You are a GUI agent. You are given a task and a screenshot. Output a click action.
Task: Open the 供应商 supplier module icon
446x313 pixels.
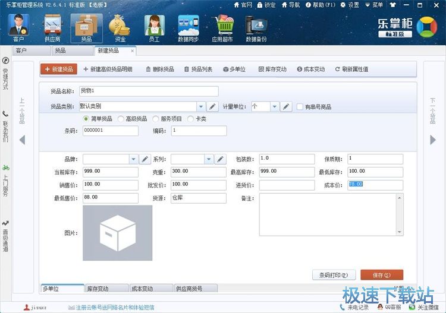point(52,29)
